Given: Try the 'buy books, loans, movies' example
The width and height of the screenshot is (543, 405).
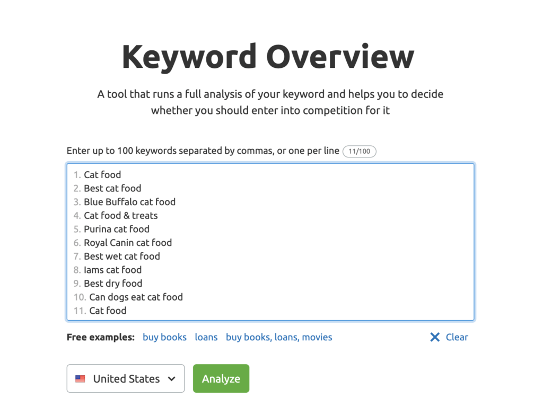Looking at the screenshot, I should [279, 337].
